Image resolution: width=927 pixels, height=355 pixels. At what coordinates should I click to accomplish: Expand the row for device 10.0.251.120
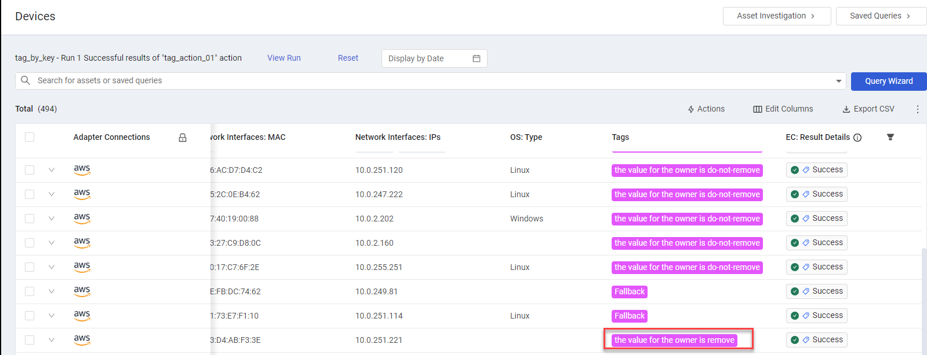coord(52,170)
